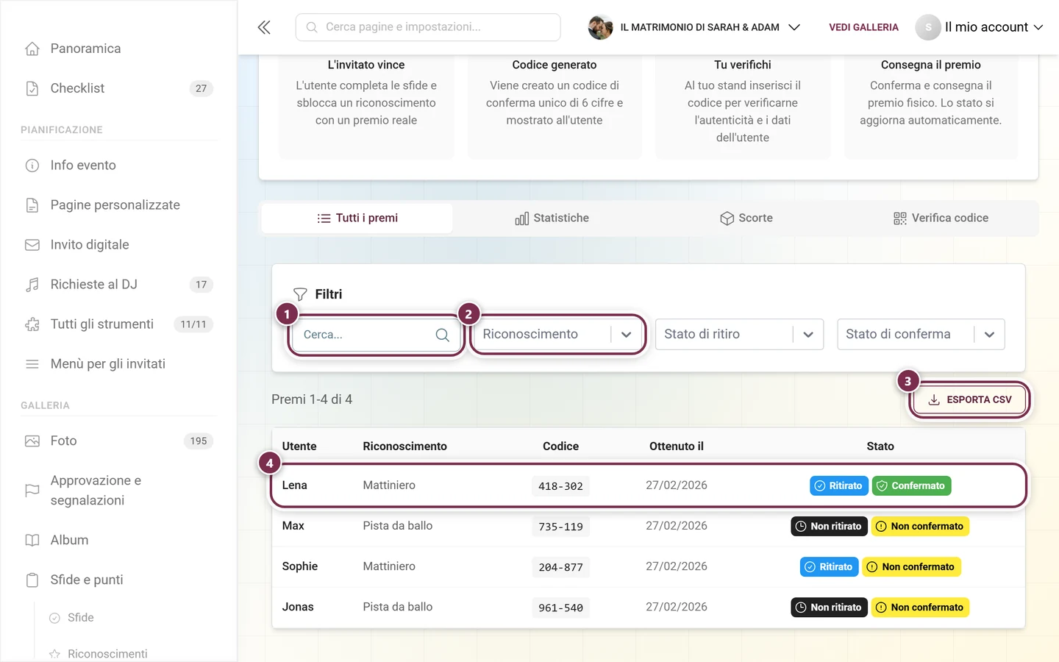Select the Sophie user name cell
This screenshot has width=1059, height=662.
300,566
